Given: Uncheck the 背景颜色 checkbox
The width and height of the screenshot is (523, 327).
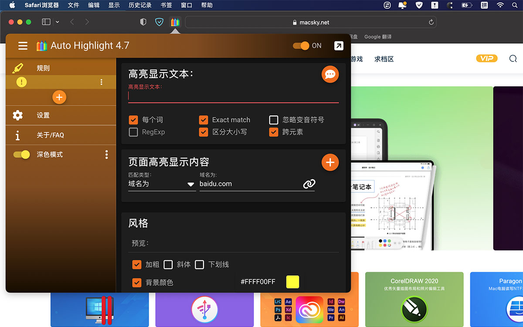Looking at the screenshot, I should coord(137,283).
